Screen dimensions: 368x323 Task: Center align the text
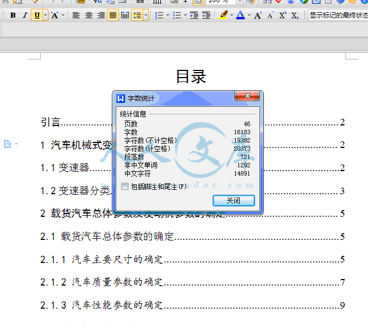tap(89, 15)
